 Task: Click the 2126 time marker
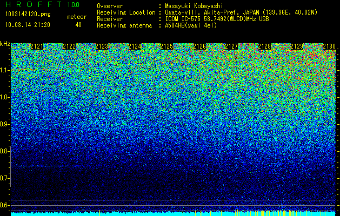[x=199, y=46]
